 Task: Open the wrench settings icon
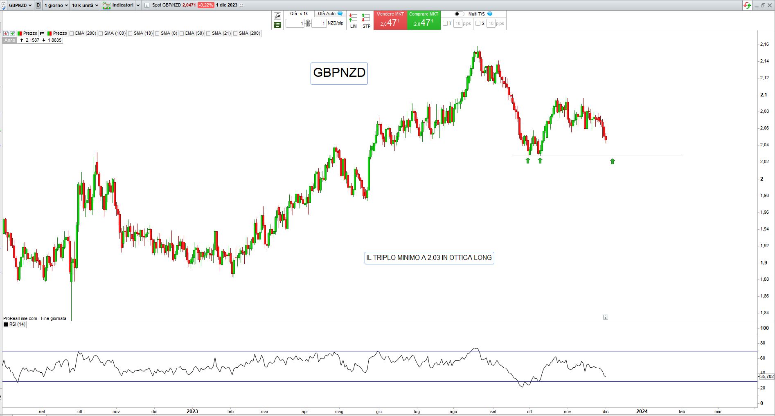coord(277,16)
